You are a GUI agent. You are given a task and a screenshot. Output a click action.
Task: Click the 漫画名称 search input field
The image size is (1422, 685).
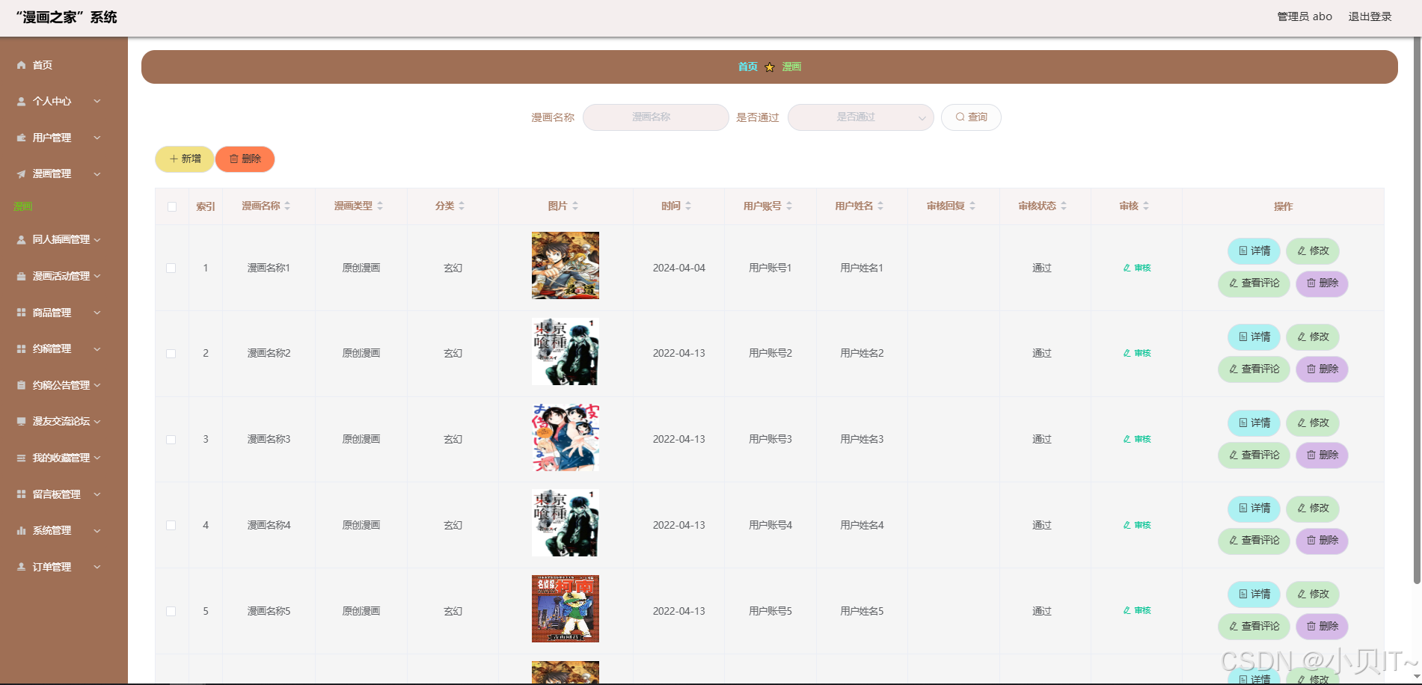pyautogui.click(x=656, y=117)
